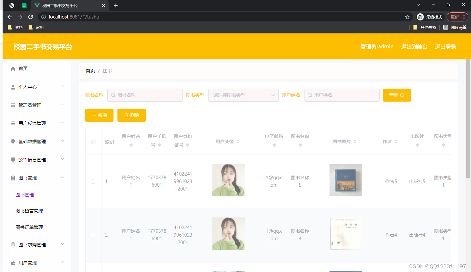Open the 其他书签 folder

[x=424, y=28]
